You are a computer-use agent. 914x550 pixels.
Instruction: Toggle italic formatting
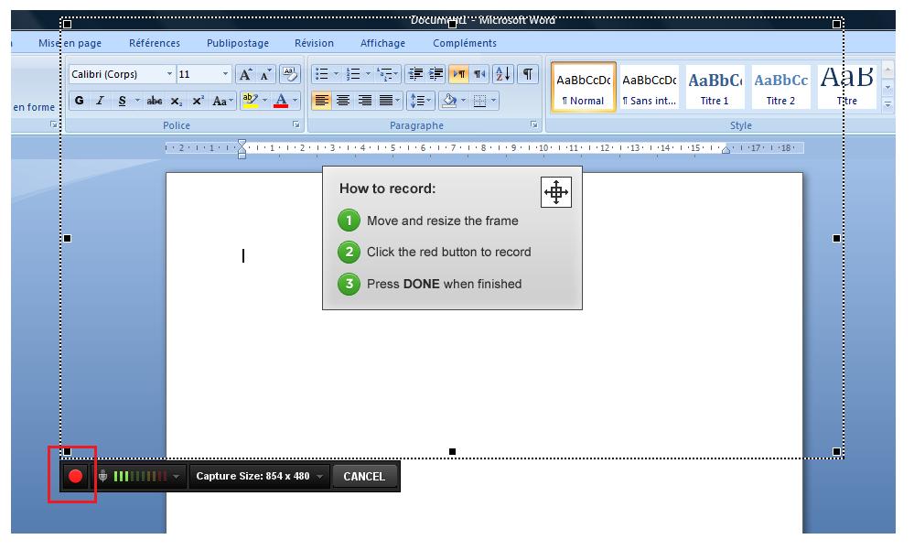click(101, 101)
